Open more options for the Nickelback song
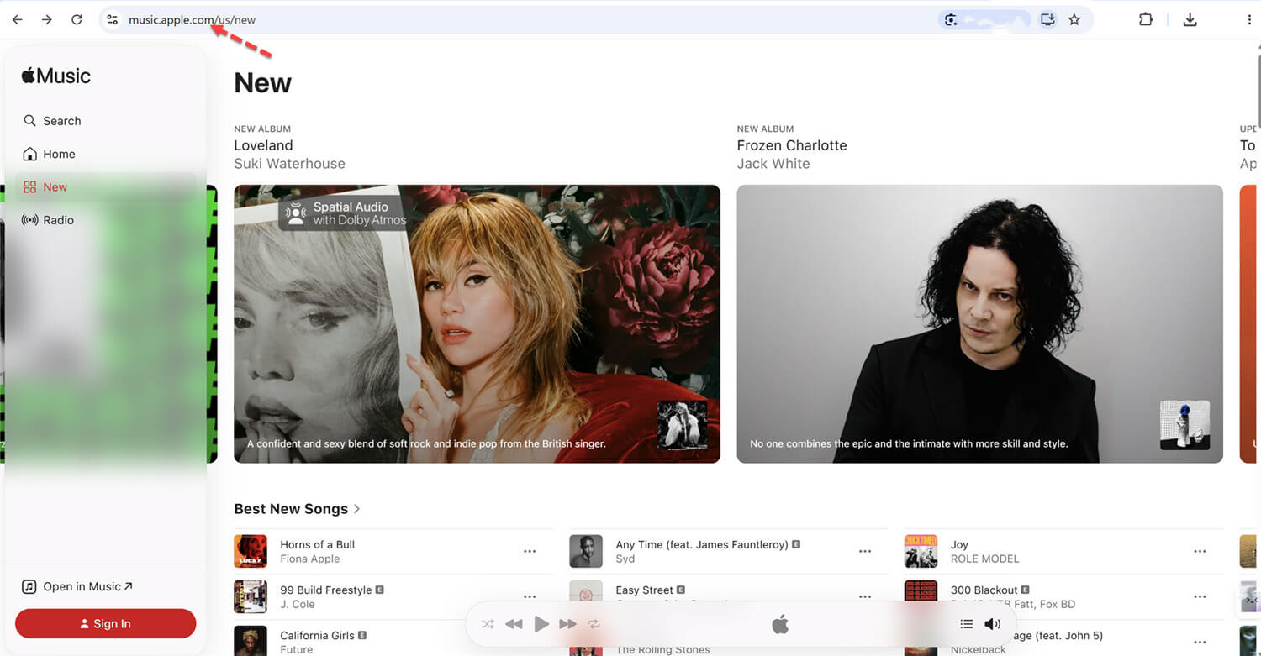 tap(1200, 642)
